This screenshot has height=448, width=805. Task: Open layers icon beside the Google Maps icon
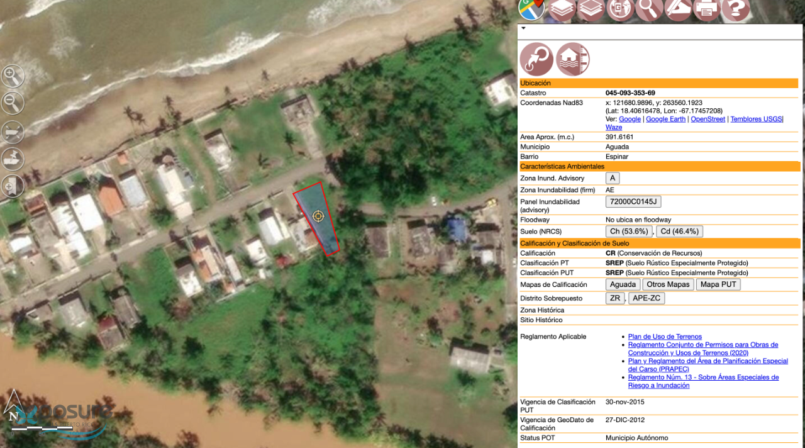562,9
